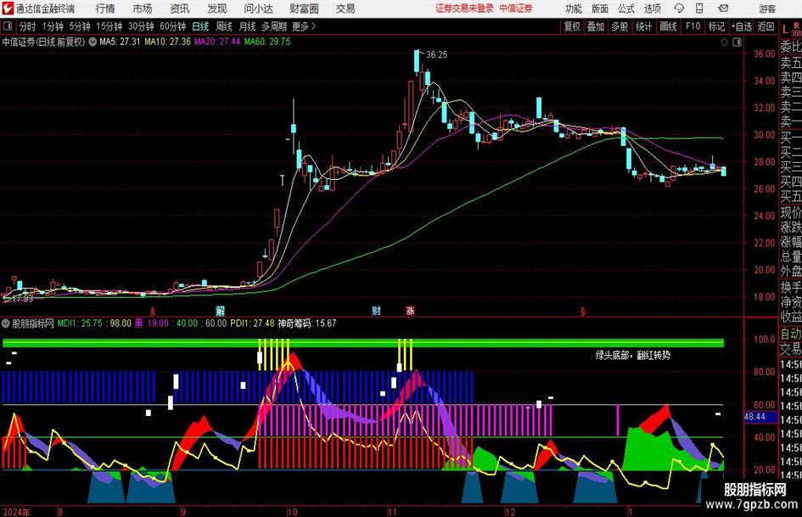Viewport: 802px width, 517px height.
Task: Toggle the left panel icon beside 分时
Action: point(7,26)
